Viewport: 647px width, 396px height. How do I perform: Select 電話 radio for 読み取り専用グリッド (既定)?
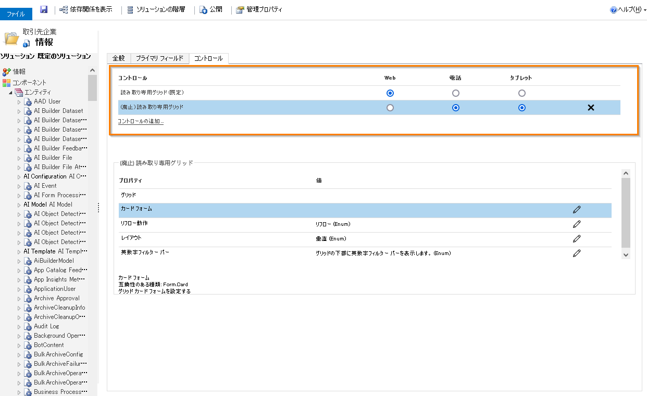(456, 93)
